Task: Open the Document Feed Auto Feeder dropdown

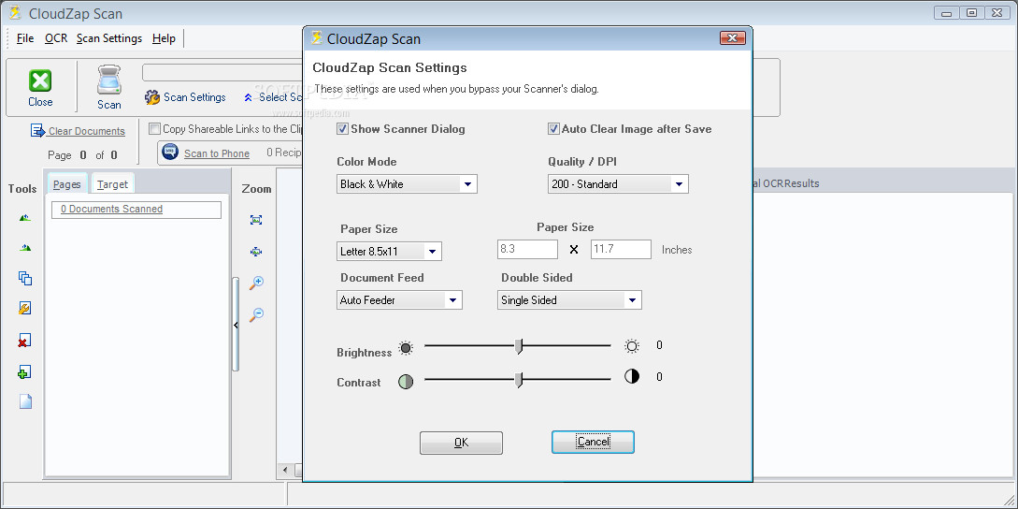Action: [452, 299]
